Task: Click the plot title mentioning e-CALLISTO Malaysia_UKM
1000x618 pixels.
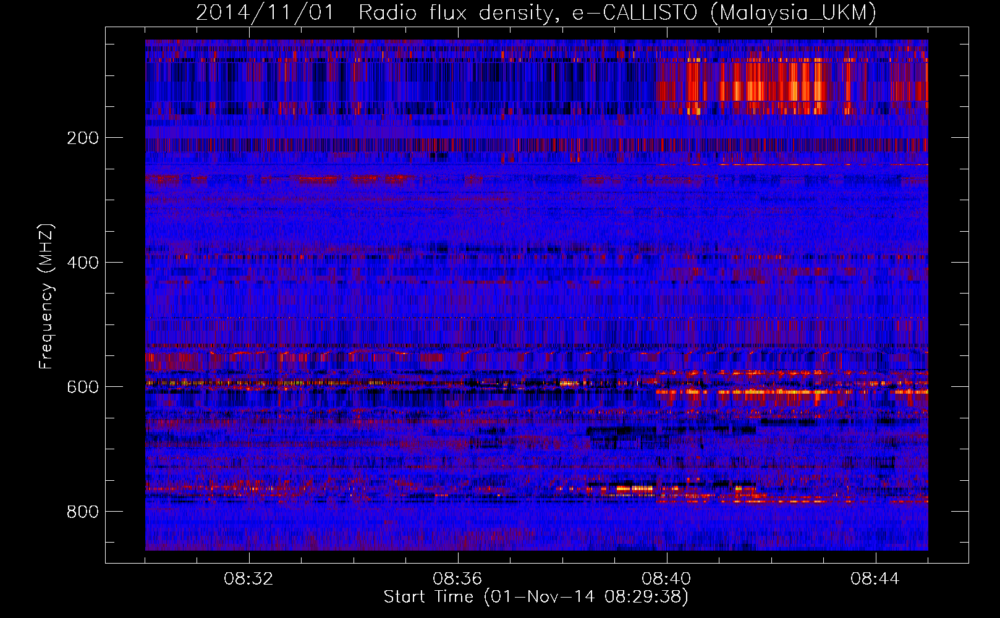Action: click(536, 12)
